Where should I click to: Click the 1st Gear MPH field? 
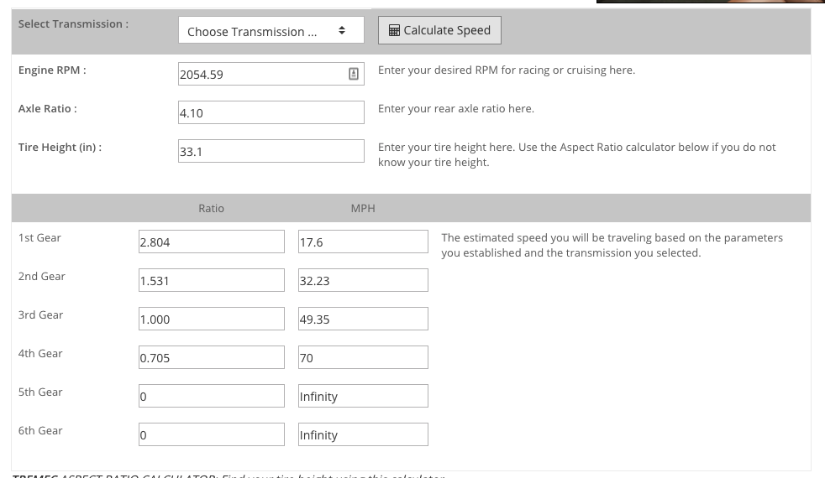point(363,242)
